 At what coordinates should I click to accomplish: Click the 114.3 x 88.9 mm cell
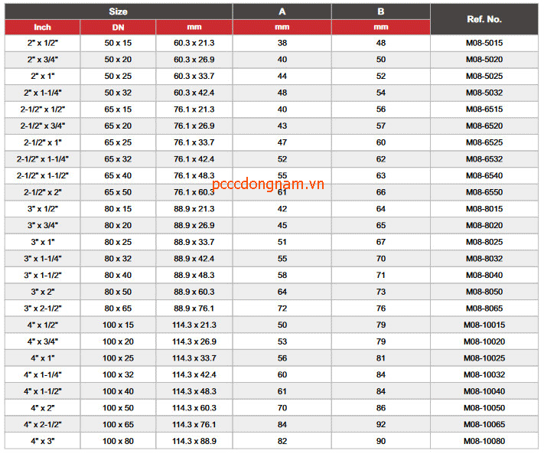coord(194,441)
